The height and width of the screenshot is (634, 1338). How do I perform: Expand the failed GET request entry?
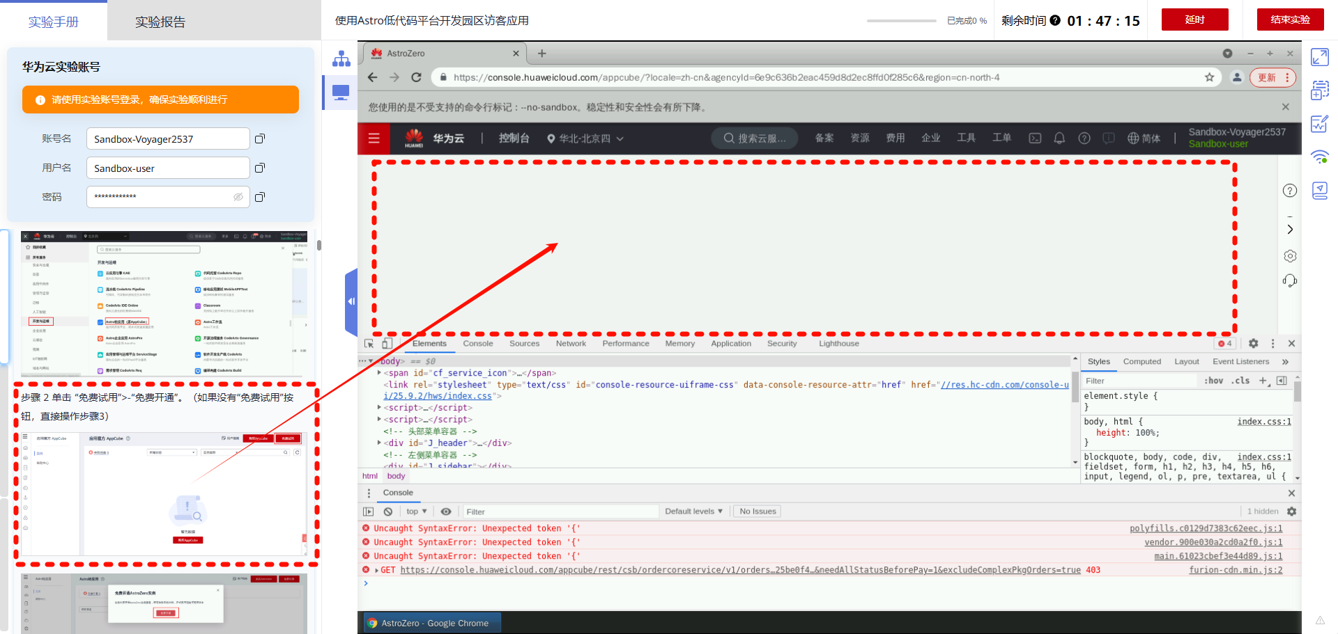[377, 571]
